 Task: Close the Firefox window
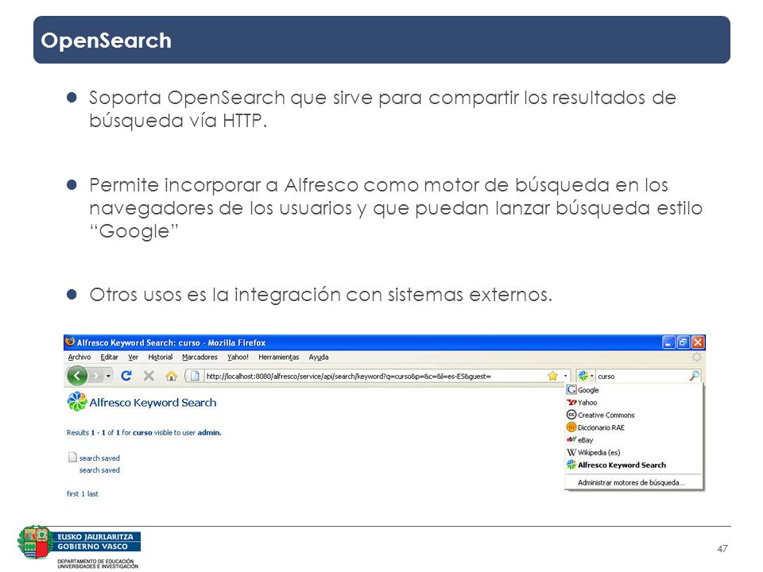tap(698, 342)
